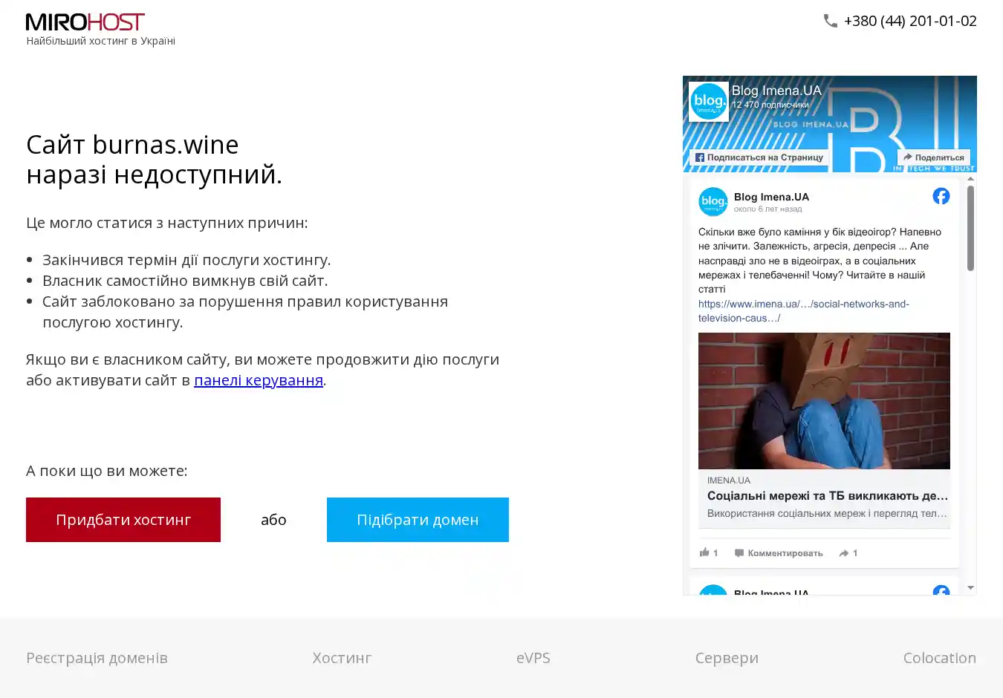Open Хостинг footer item

[x=342, y=658]
